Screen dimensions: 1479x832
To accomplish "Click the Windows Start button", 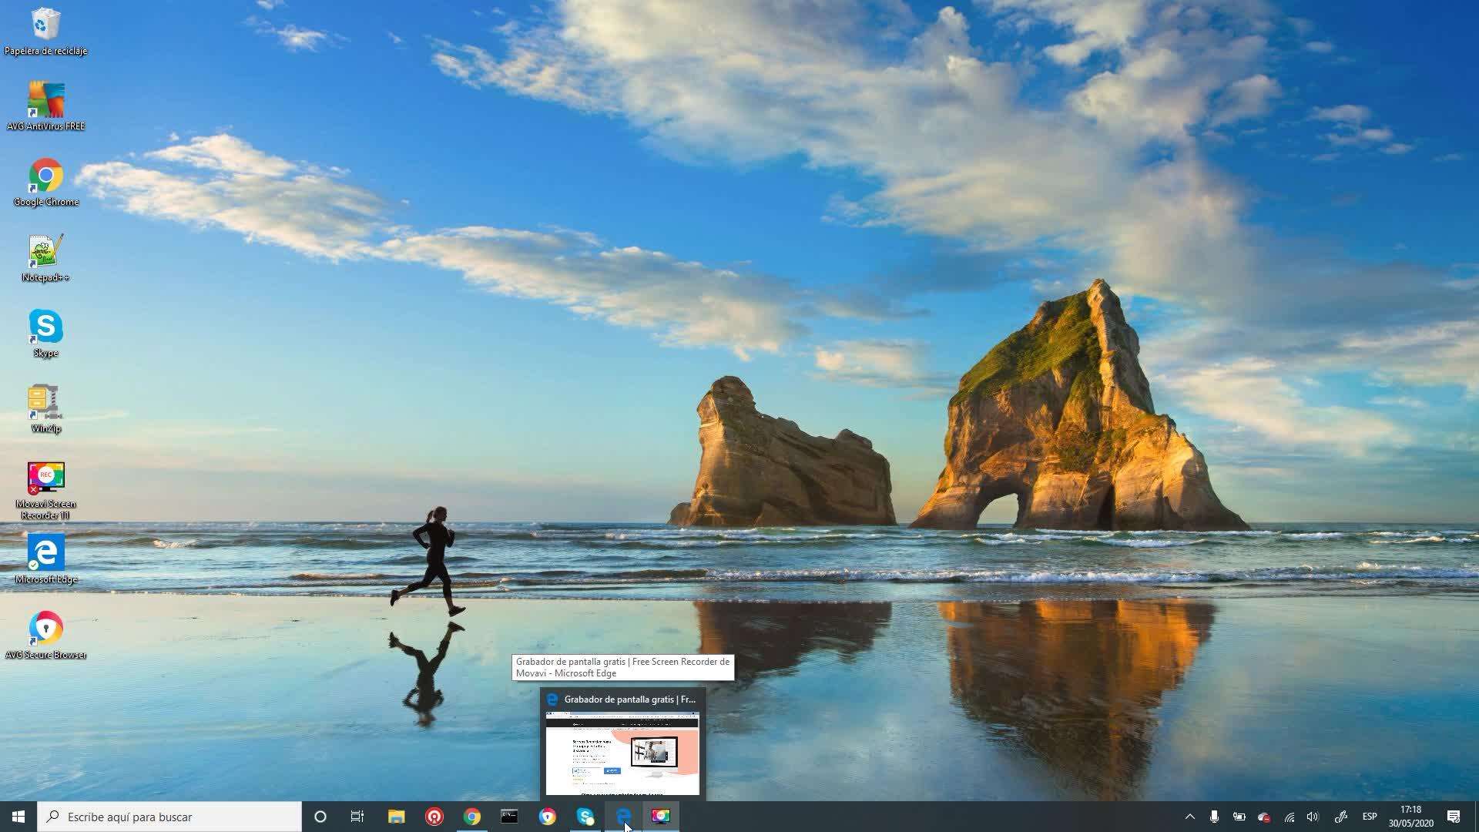I will (18, 817).
